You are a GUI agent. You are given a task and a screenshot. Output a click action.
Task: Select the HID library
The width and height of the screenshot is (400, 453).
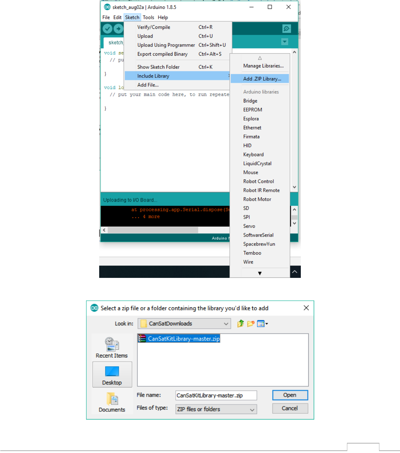(x=260, y=146)
